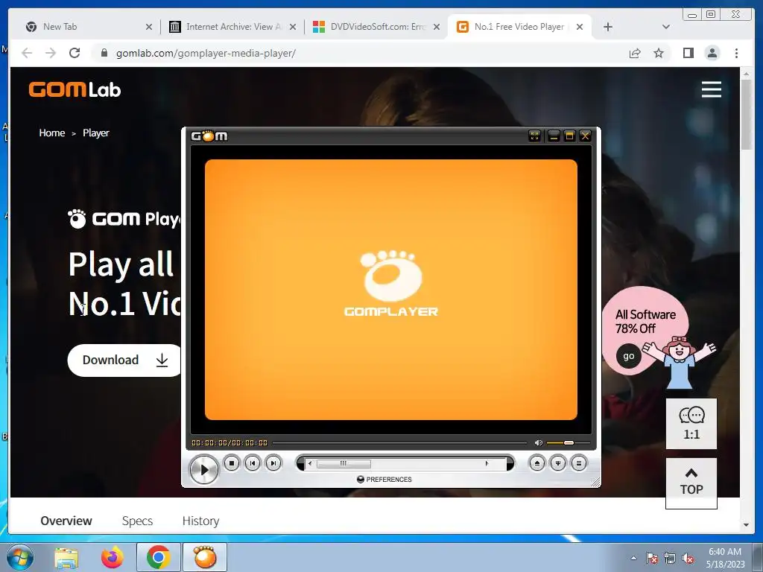Click the Download button on GOM Lab page

point(125,360)
